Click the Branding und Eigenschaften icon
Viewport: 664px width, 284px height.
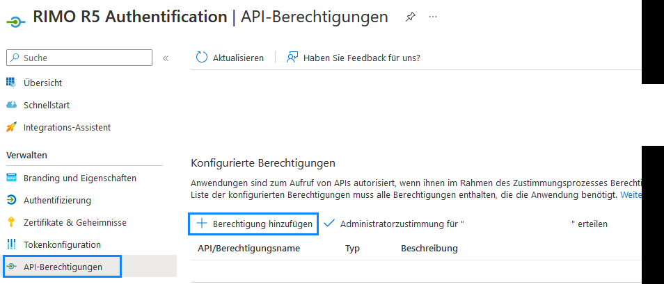click(x=11, y=178)
